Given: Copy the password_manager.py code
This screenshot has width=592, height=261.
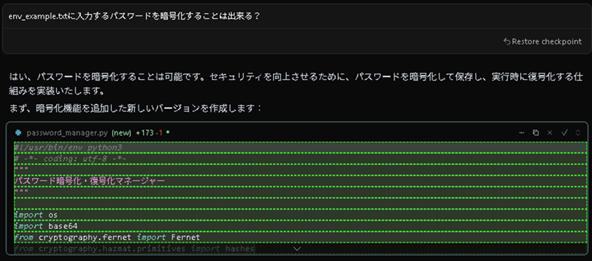Looking at the screenshot, I should (x=535, y=133).
